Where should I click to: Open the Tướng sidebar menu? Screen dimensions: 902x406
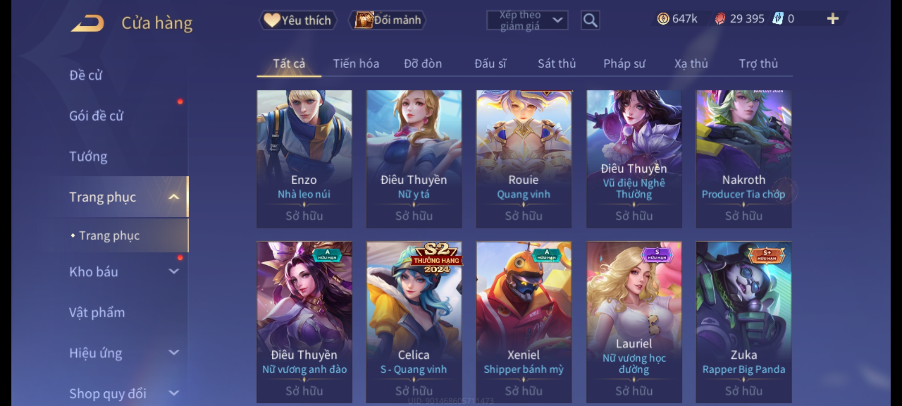point(88,156)
